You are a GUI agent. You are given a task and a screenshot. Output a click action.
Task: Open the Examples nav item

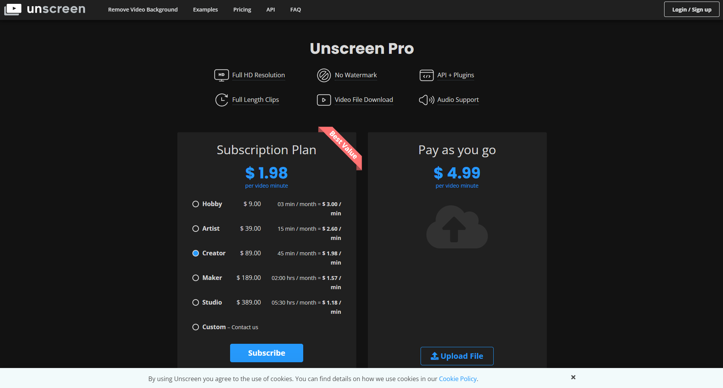205,10
